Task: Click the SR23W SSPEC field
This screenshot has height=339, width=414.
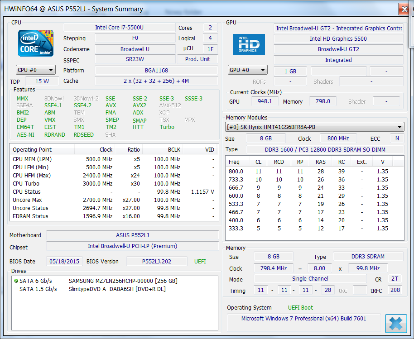Action: pyautogui.click(x=135, y=59)
